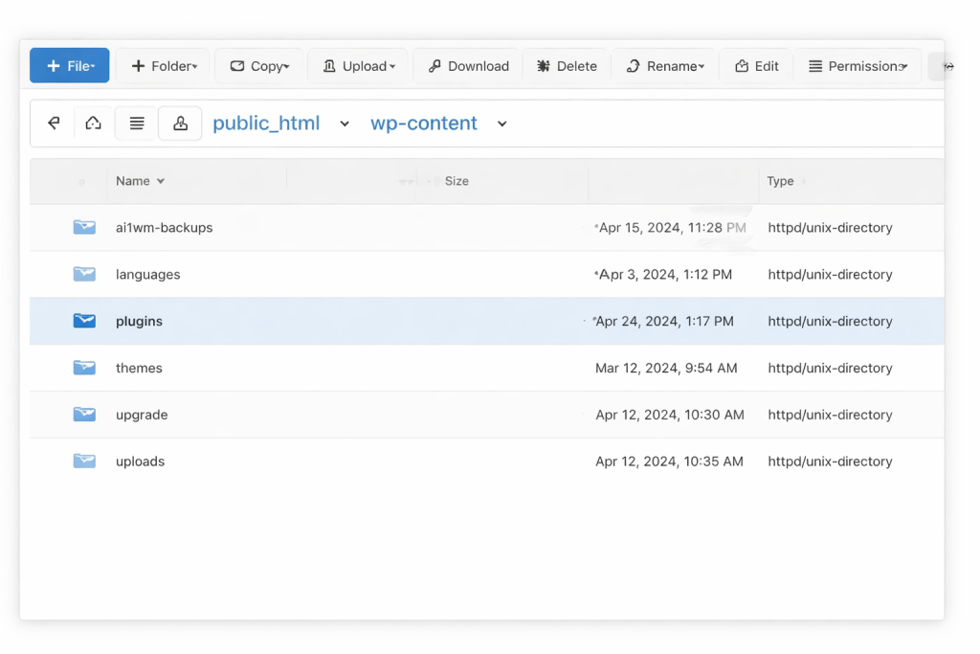
Task: Click the list view icon
Action: pyautogui.click(x=136, y=124)
